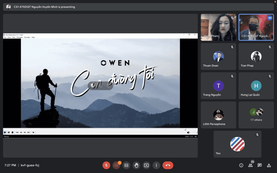Open the Present now option
The width and height of the screenshot is (277, 173).
pos(146,165)
